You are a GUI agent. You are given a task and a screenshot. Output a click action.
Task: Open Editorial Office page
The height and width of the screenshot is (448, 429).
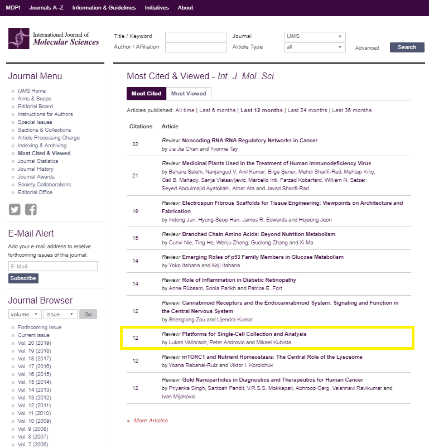tap(35, 192)
